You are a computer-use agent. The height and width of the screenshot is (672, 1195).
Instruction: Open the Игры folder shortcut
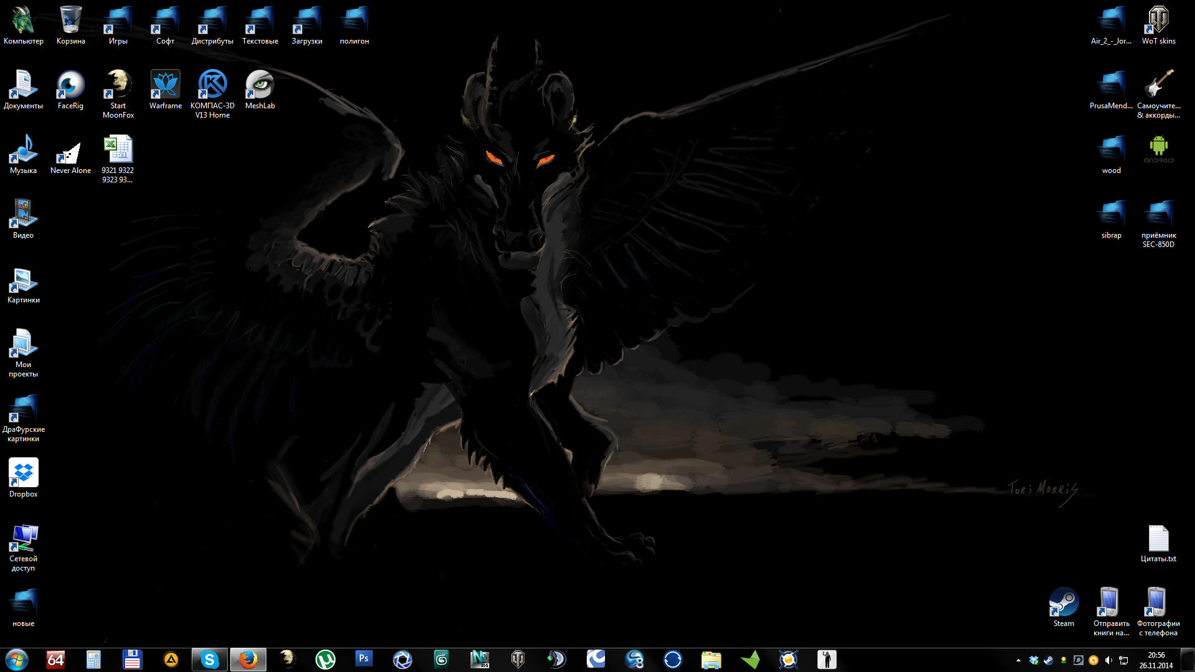[x=118, y=21]
